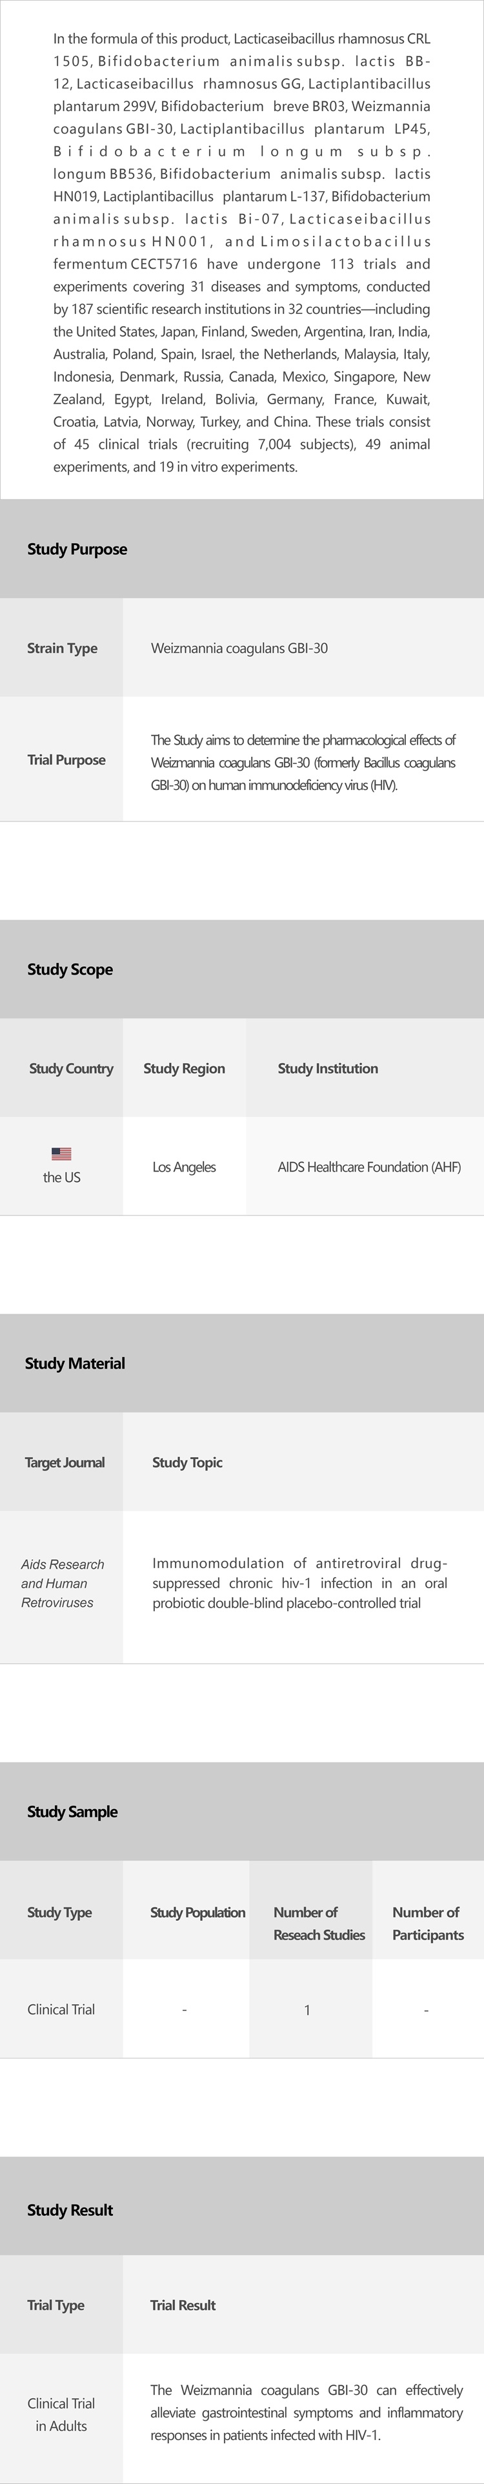
Task: Select the Clinical Trial study type cell
Action: pos(61,2009)
